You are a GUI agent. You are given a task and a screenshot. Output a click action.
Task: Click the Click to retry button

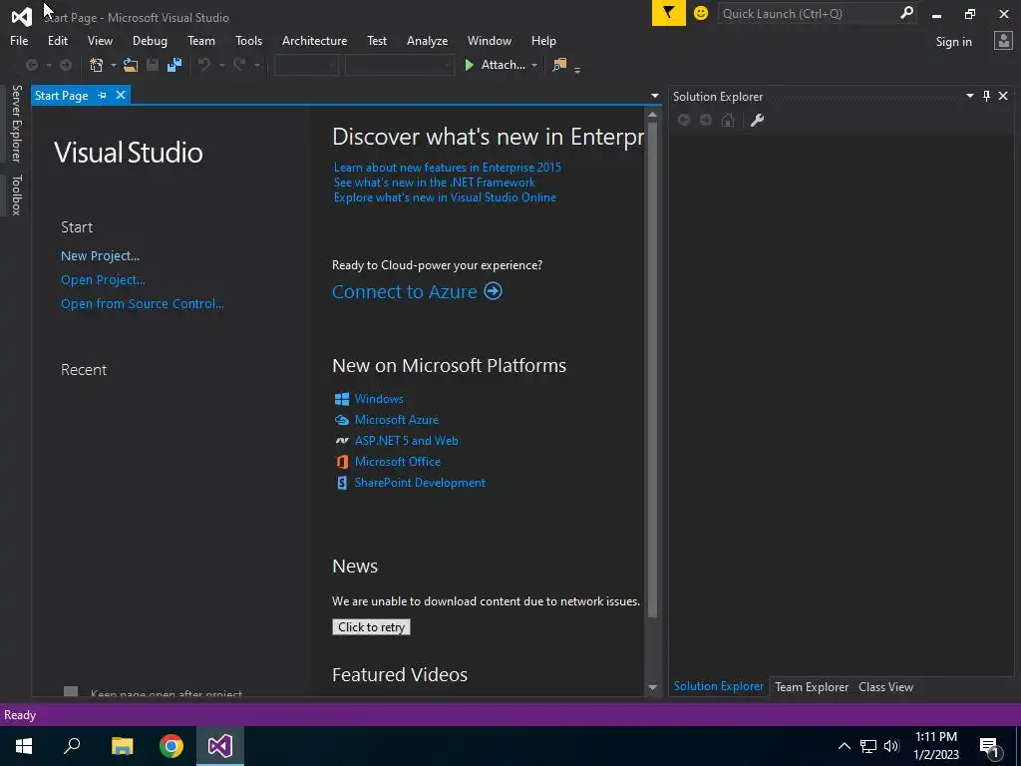(x=371, y=626)
